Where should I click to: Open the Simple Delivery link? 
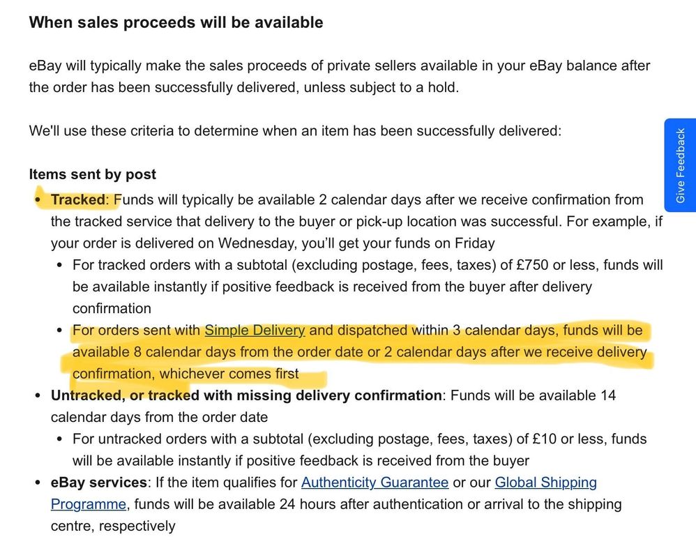point(255,330)
